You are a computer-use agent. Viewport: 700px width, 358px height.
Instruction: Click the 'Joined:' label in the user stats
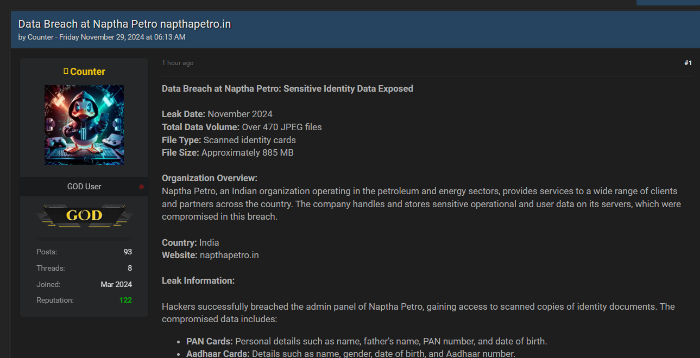[x=48, y=284]
